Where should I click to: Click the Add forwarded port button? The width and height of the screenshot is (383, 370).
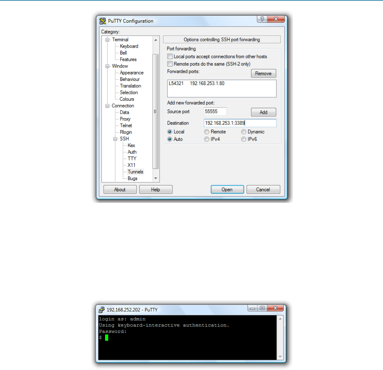pos(263,112)
